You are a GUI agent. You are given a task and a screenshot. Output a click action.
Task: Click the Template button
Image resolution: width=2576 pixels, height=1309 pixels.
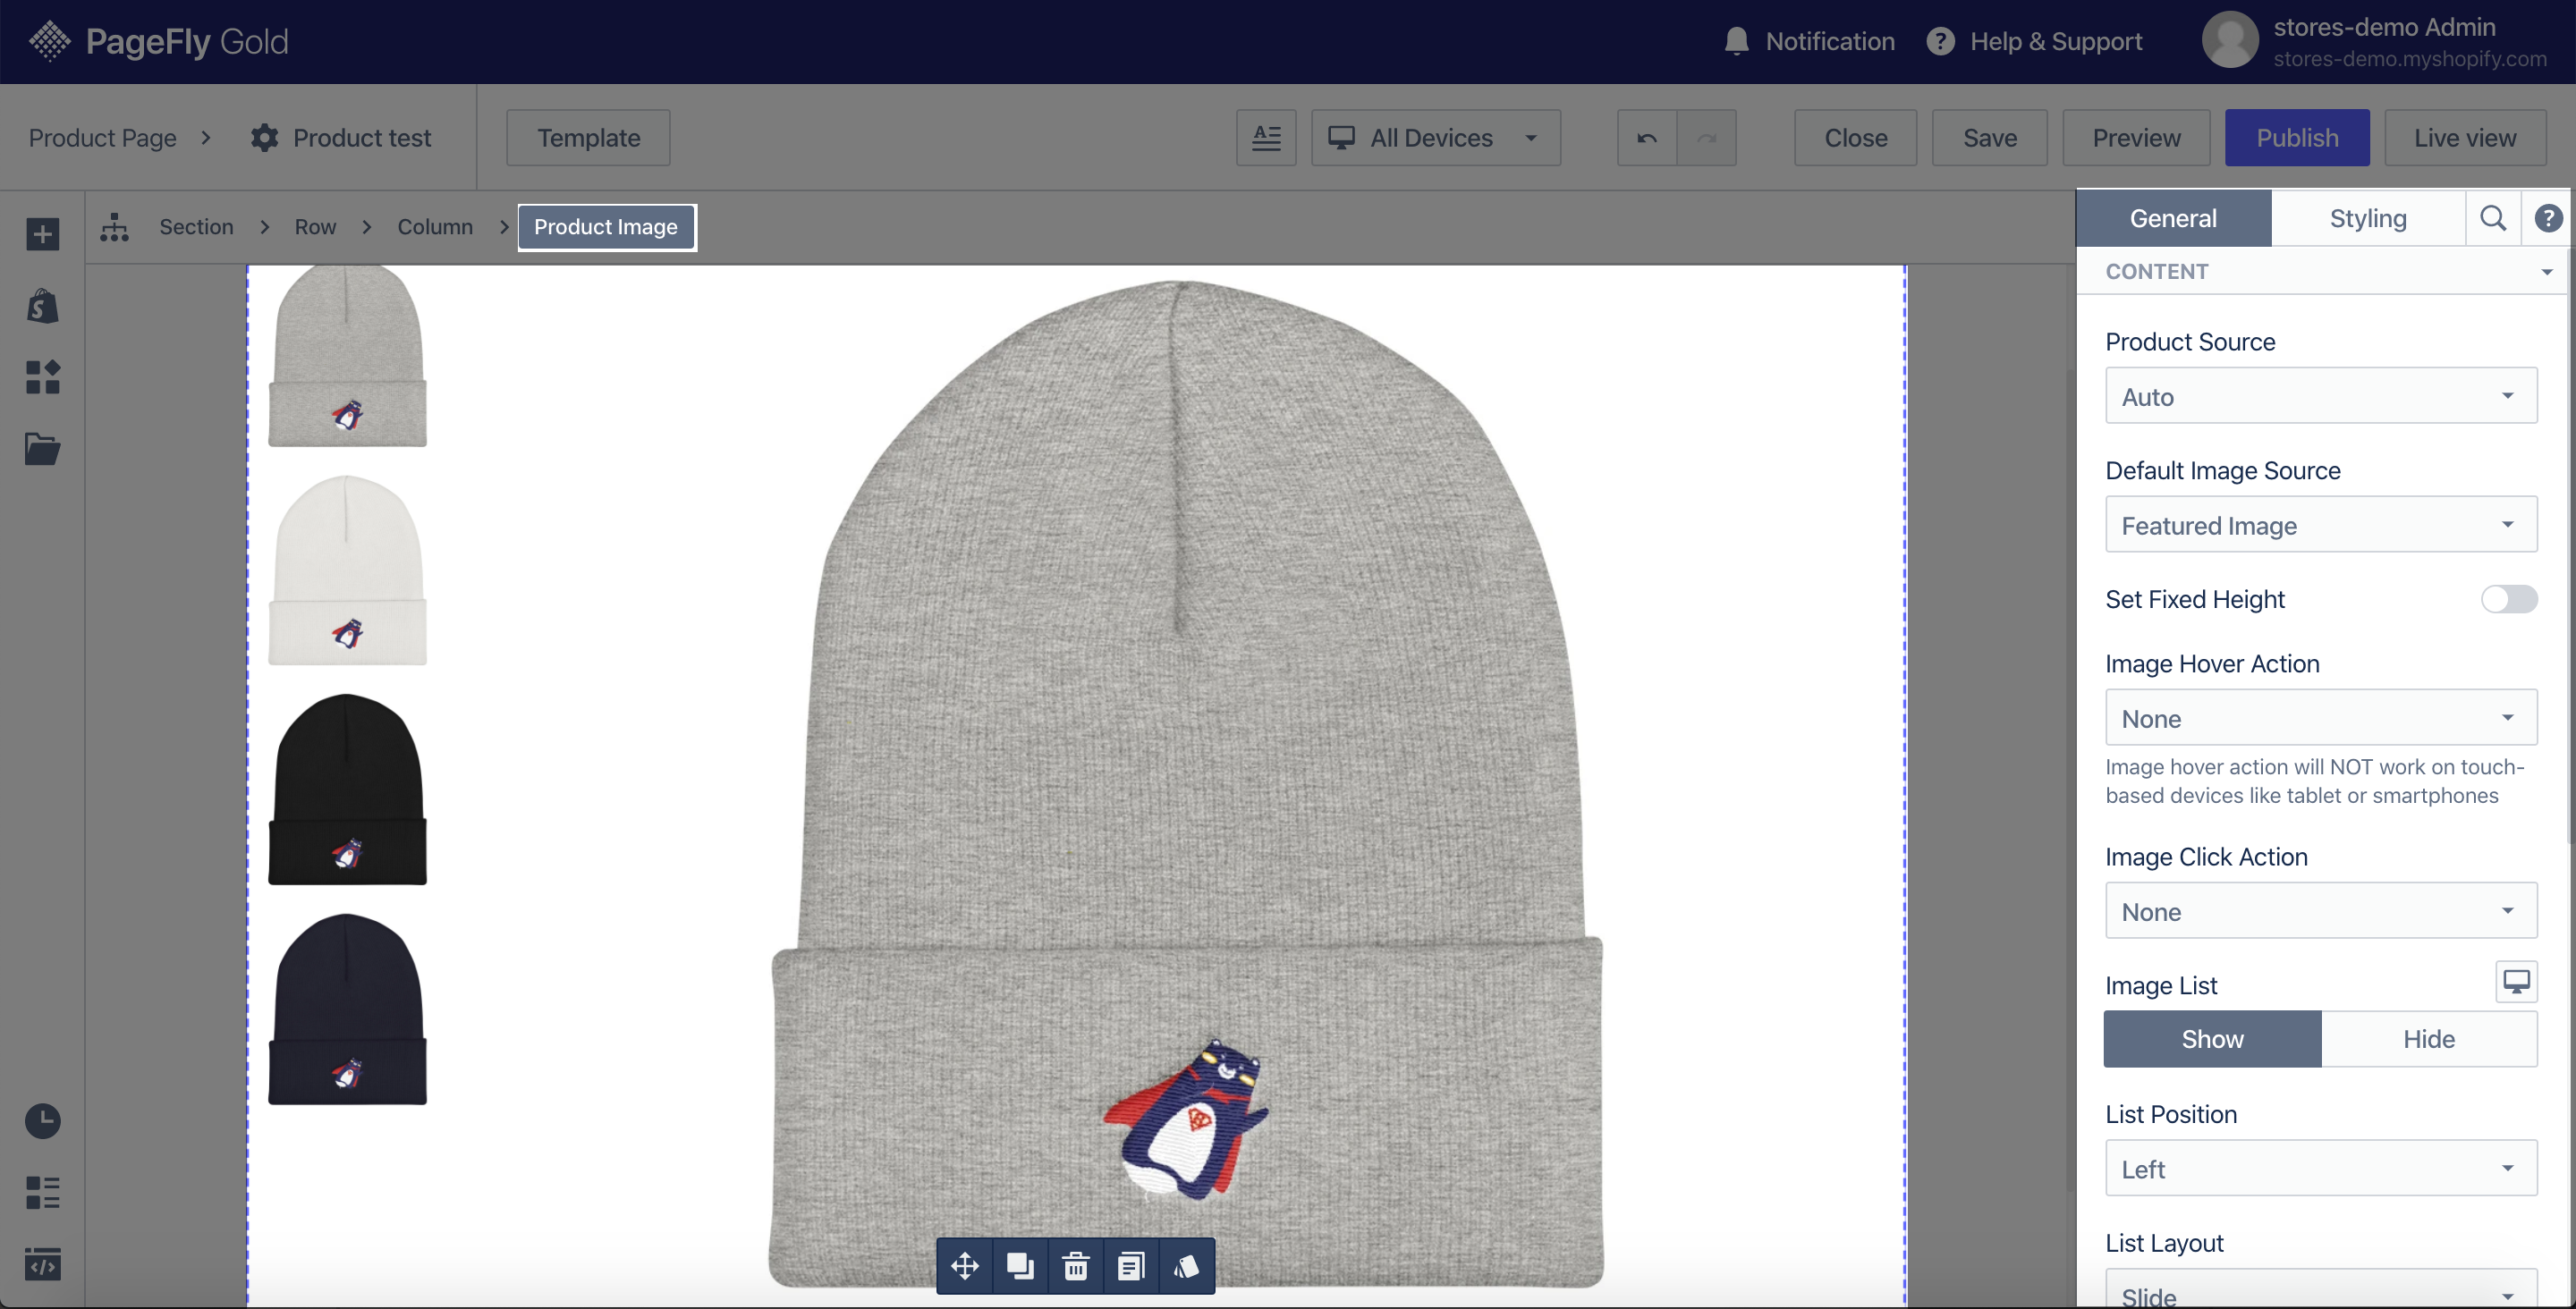pyautogui.click(x=588, y=138)
